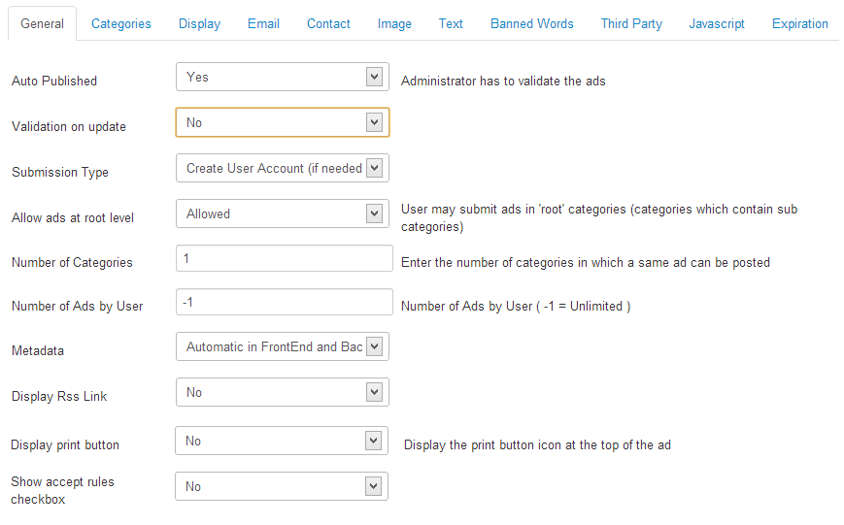Go to the Contact tab
844x525 pixels.
click(x=328, y=23)
